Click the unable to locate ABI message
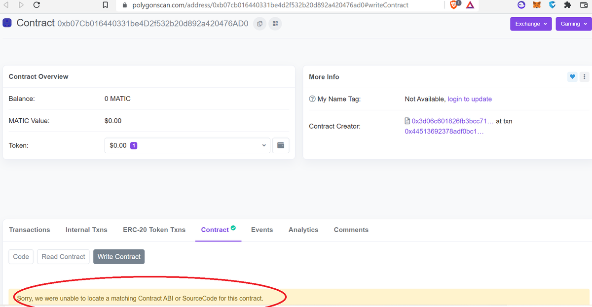Image resolution: width=592 pixels, height=307 pixels. click(140, 298)
